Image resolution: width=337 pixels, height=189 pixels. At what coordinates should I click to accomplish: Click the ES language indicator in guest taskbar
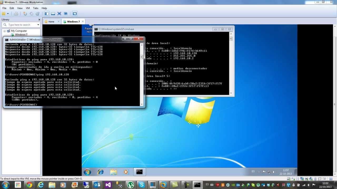coord(253,171)
